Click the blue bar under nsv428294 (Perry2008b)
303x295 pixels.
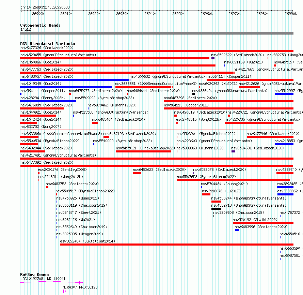point(48,101)
